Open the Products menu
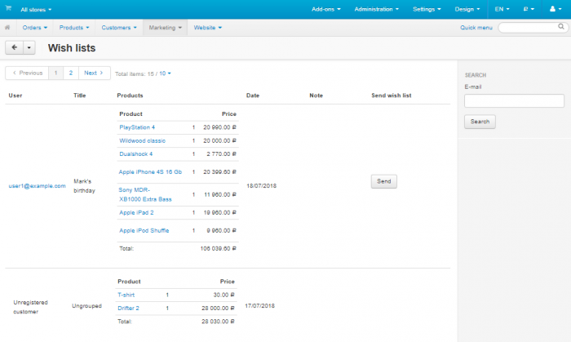Screen dimensions: 571x342 (x=74, y=28)
